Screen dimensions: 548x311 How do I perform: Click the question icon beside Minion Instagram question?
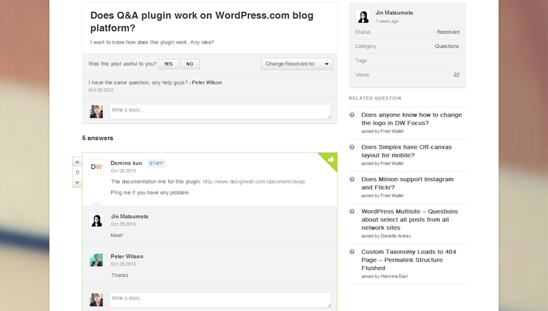point(352,179)
